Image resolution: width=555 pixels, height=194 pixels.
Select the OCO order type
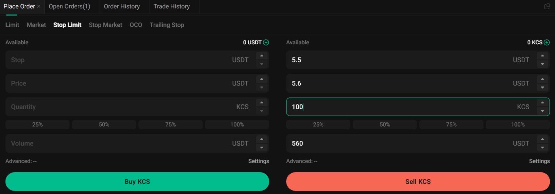click(x=136, y=25)
